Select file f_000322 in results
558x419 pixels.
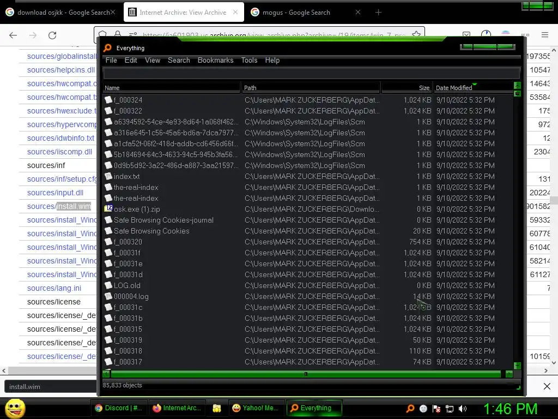tap(128, 111)
